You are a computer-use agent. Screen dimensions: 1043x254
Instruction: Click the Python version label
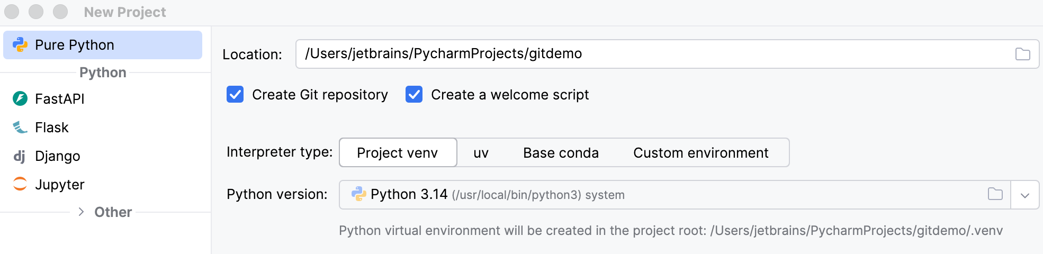coord(277,194)
